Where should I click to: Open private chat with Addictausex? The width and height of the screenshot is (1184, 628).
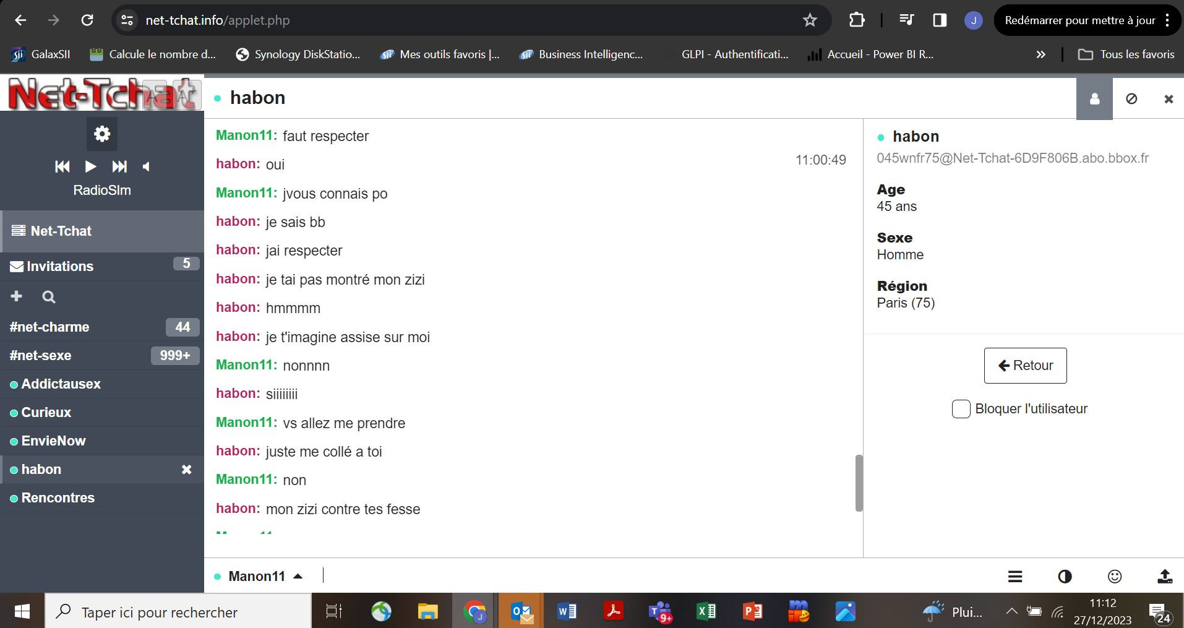click(102, 384)
